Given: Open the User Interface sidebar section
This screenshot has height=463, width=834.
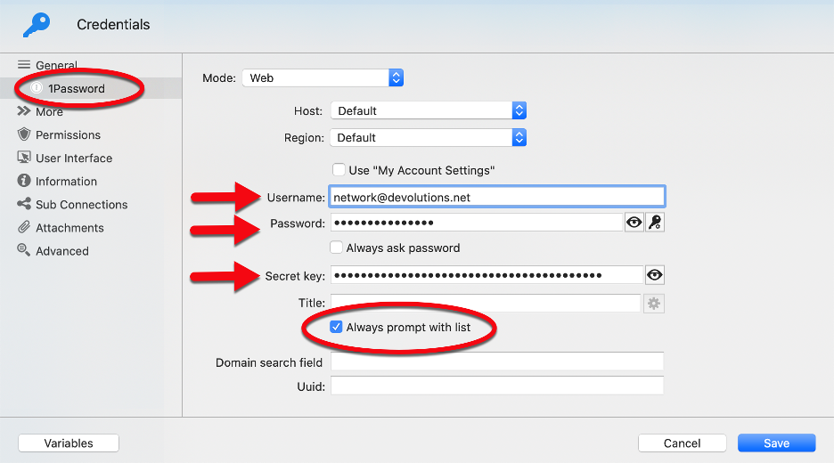Looking at the screenshot, I should click(74, 158).
